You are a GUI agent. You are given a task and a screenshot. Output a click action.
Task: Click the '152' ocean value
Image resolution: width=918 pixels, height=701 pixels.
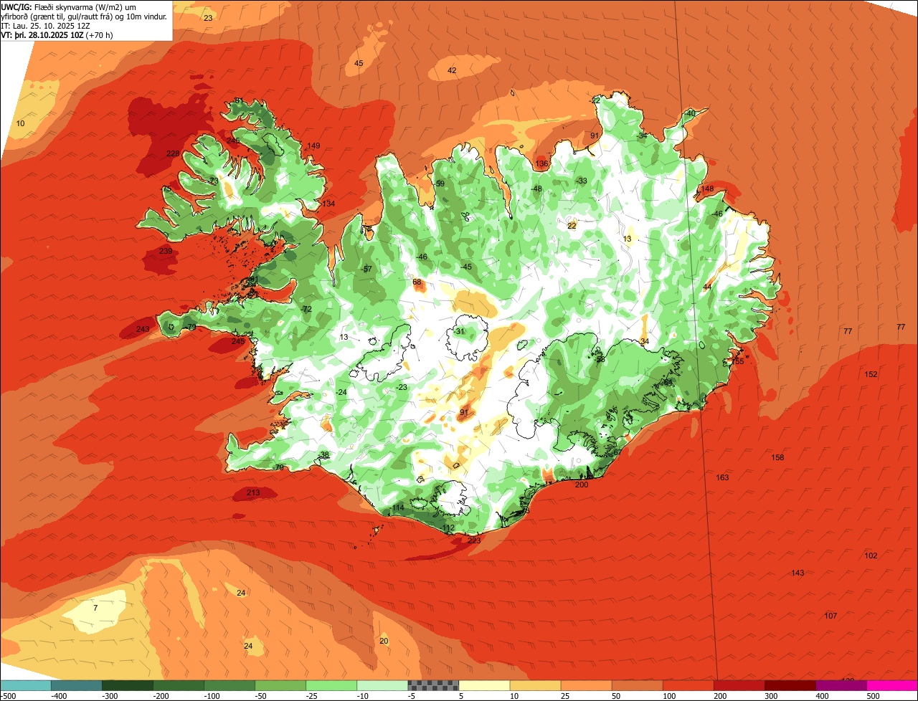pyautogui.click(x=871, y=374)
